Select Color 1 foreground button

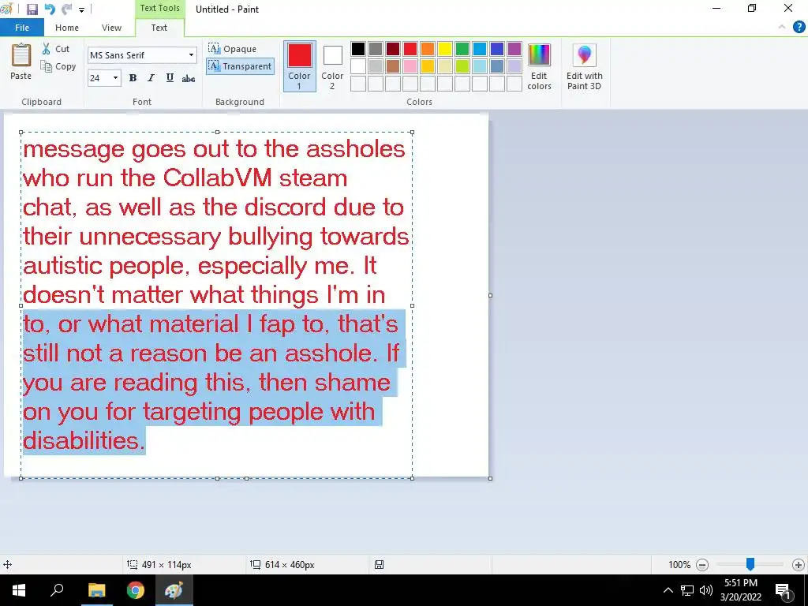pyautogui.click(x=299, y=66)
